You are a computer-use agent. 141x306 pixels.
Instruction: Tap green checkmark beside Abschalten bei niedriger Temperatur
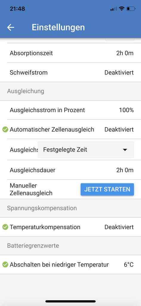click(5, 265)
